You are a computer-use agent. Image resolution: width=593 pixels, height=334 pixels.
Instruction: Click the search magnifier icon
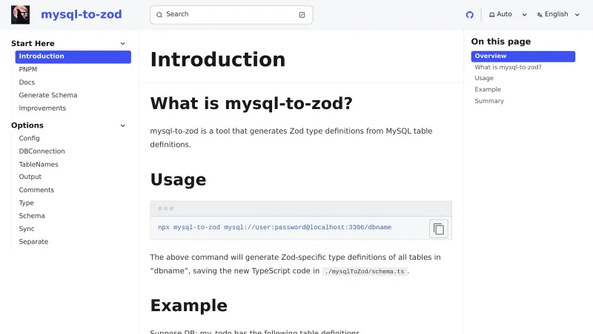click(x=159, y=15)
